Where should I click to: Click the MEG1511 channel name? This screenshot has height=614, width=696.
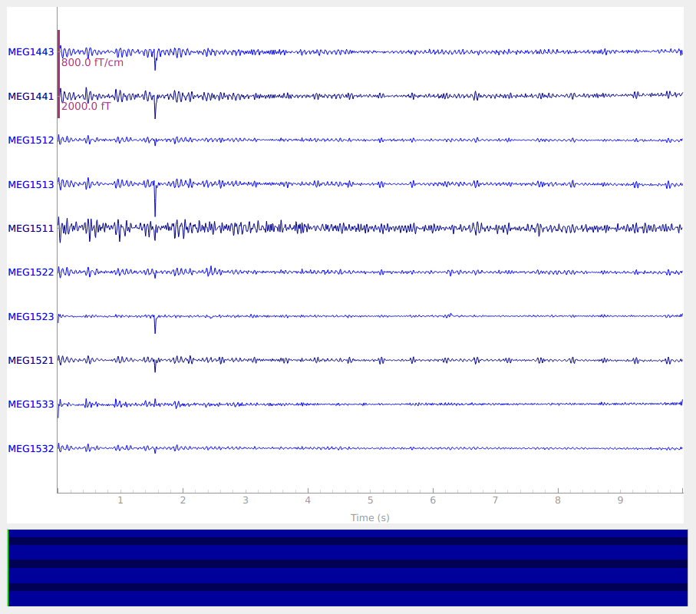click(x=31, y=229)
